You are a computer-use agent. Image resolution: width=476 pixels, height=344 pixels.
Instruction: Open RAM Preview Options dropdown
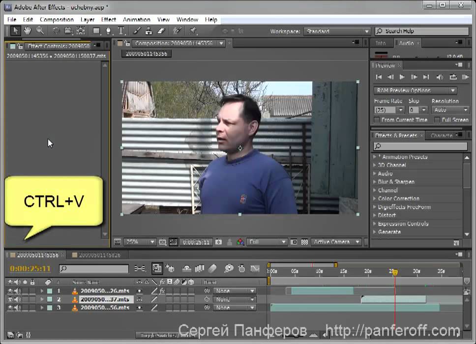tap(416, 90)
